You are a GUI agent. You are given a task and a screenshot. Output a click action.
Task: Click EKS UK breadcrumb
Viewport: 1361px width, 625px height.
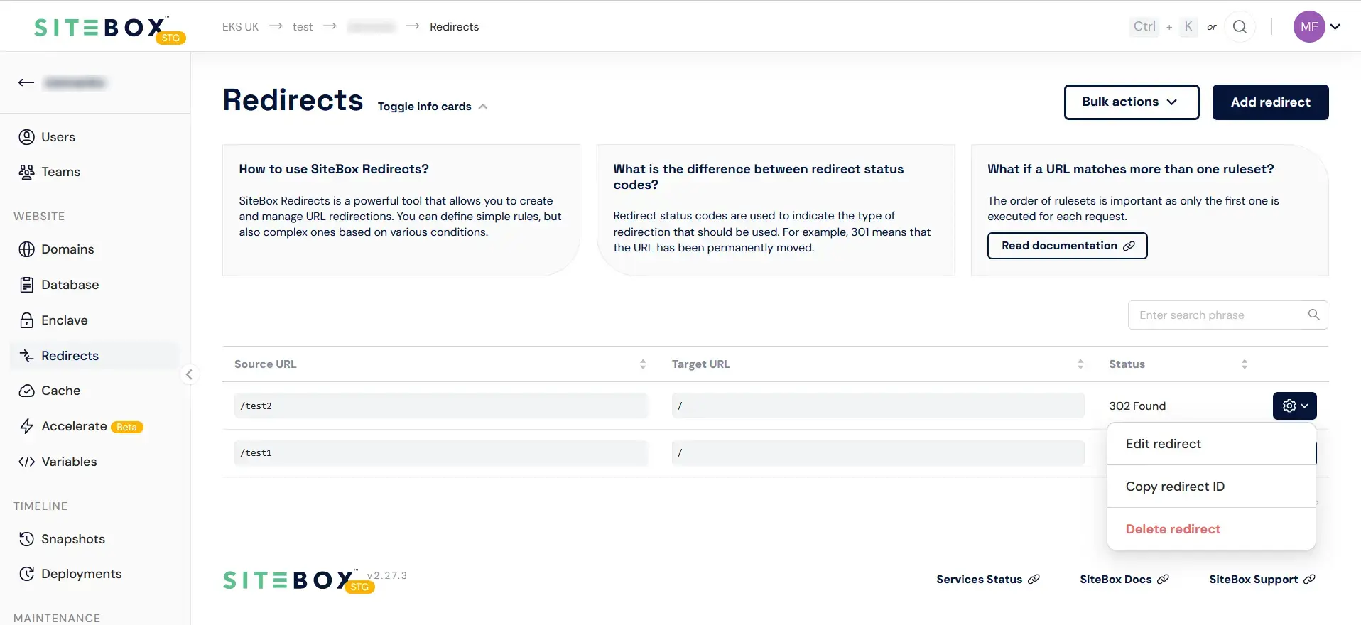[x=240, y=27]
